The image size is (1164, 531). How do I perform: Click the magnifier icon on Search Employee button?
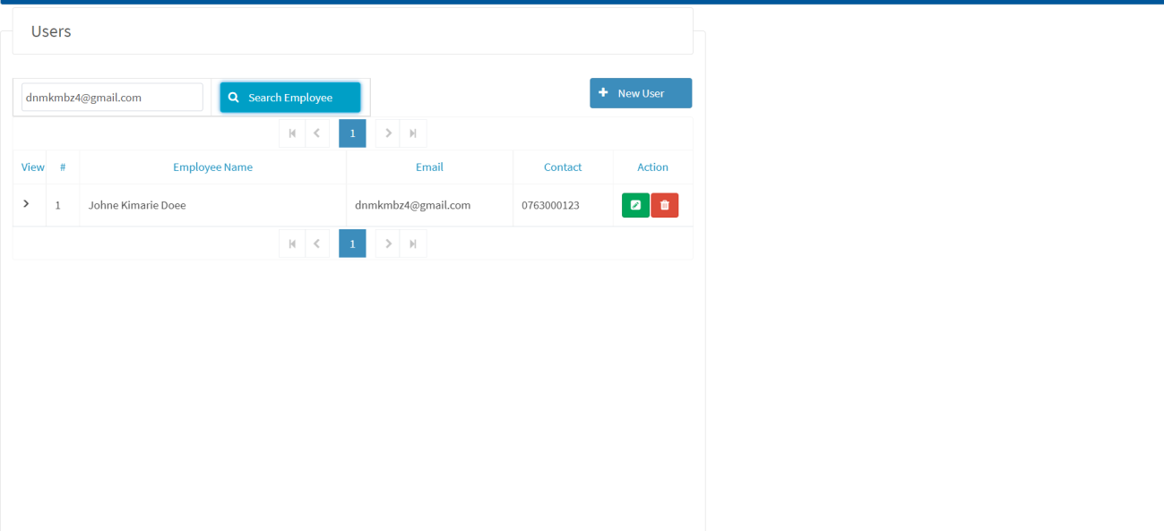click(234, 96)
